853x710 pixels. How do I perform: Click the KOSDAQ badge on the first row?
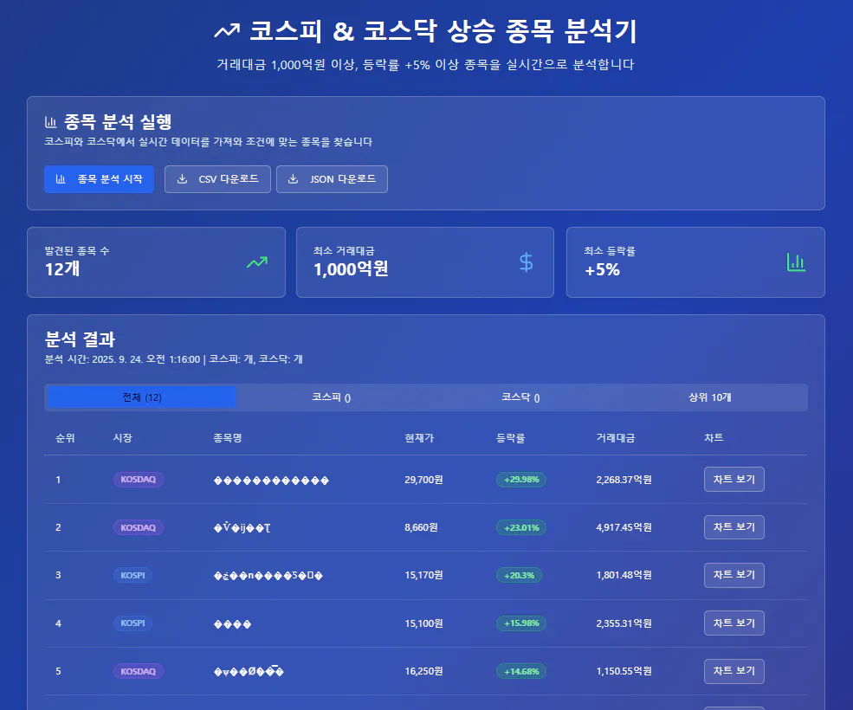(x=138, y=479)
